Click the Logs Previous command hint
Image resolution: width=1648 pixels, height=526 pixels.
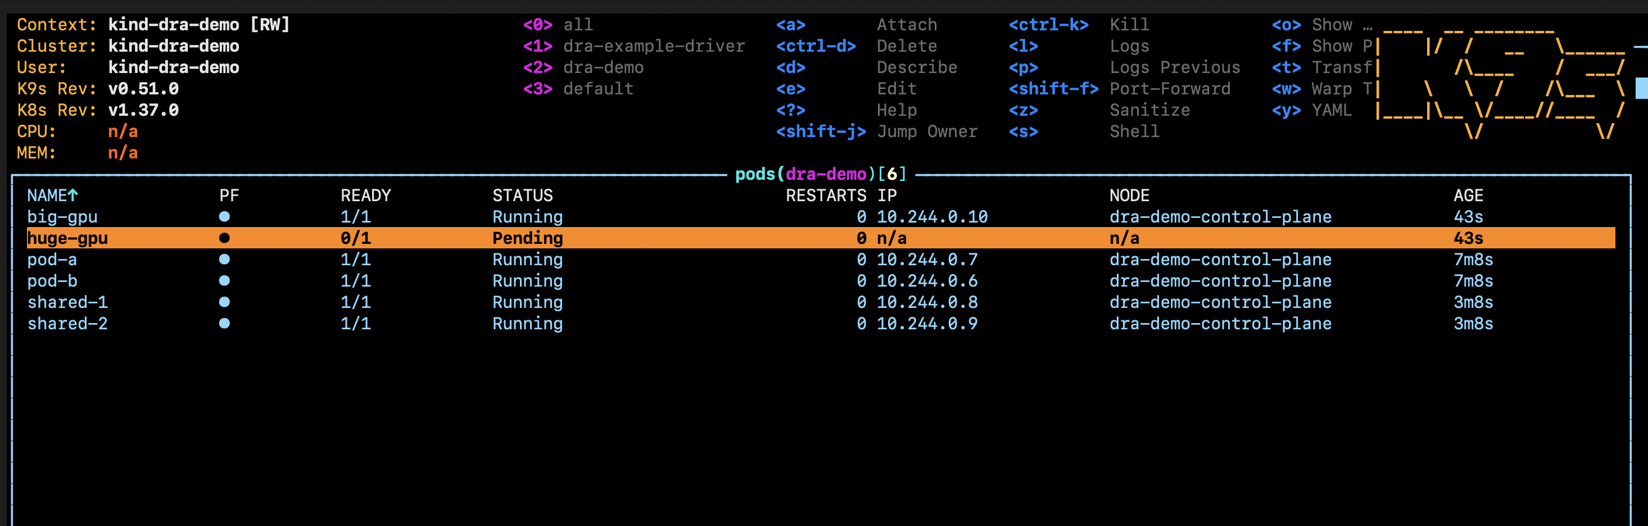[1175, 67]
